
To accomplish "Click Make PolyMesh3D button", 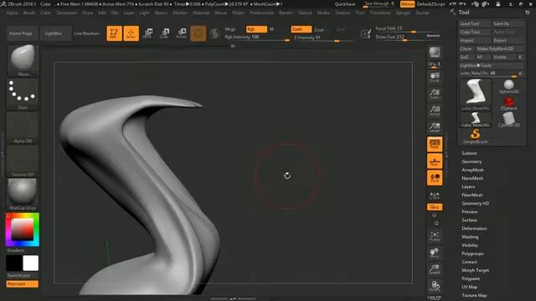I will (x=500, y=48).
